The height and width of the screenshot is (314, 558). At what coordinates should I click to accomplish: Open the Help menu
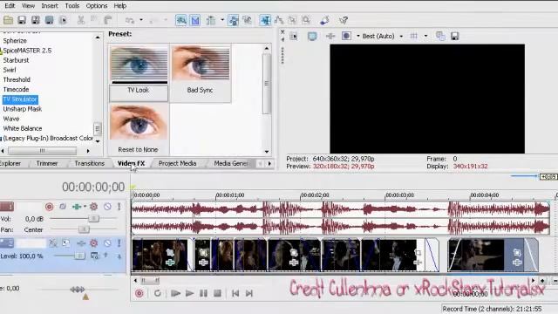120,6
